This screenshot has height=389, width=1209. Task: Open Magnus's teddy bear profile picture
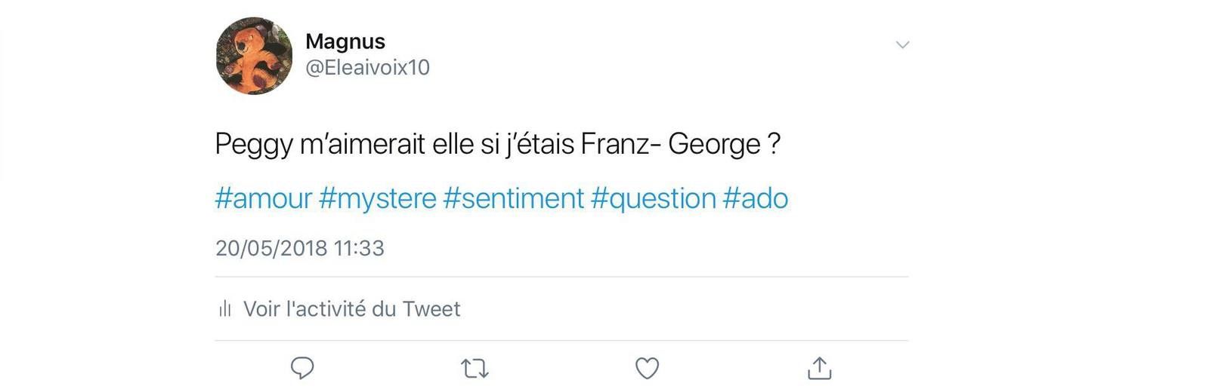pos(255,56)
